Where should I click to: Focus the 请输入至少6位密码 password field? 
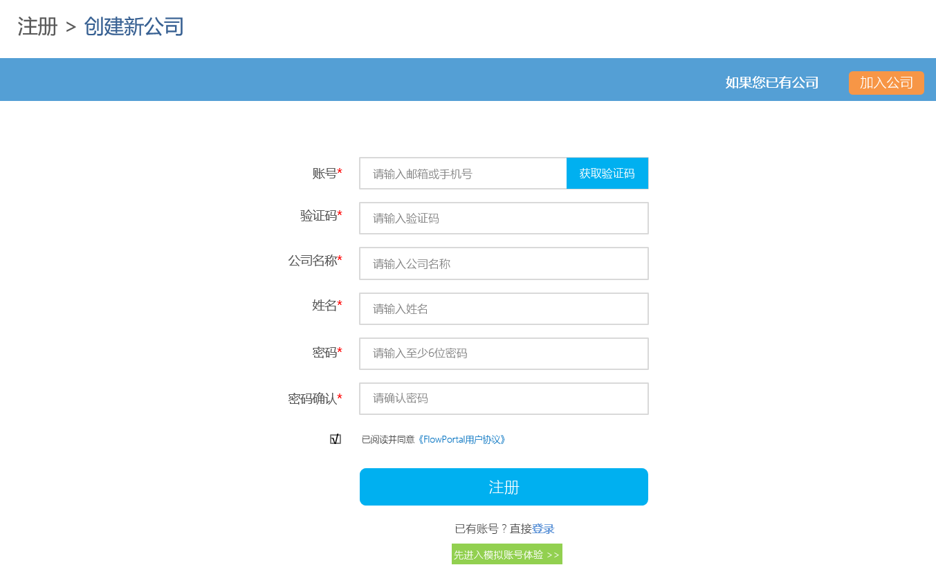pyautogui.click(x=504, y=353)
